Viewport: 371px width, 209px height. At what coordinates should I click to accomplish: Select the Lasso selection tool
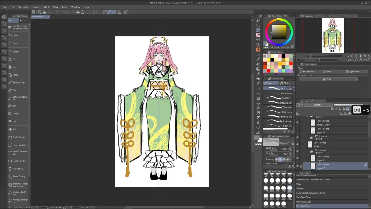pyautogui.click(x=258, y=54)
